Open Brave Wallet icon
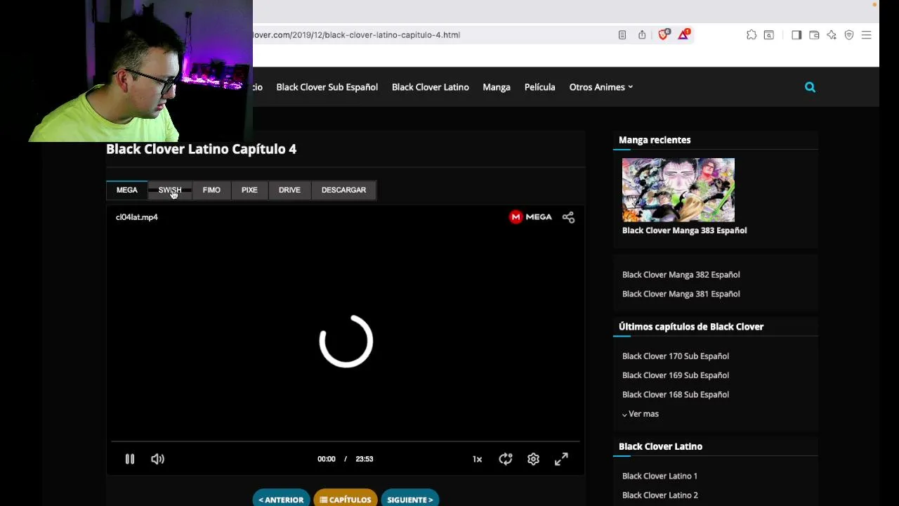The width and height of the screenshot is (899, 506). (x=814, y=34)
